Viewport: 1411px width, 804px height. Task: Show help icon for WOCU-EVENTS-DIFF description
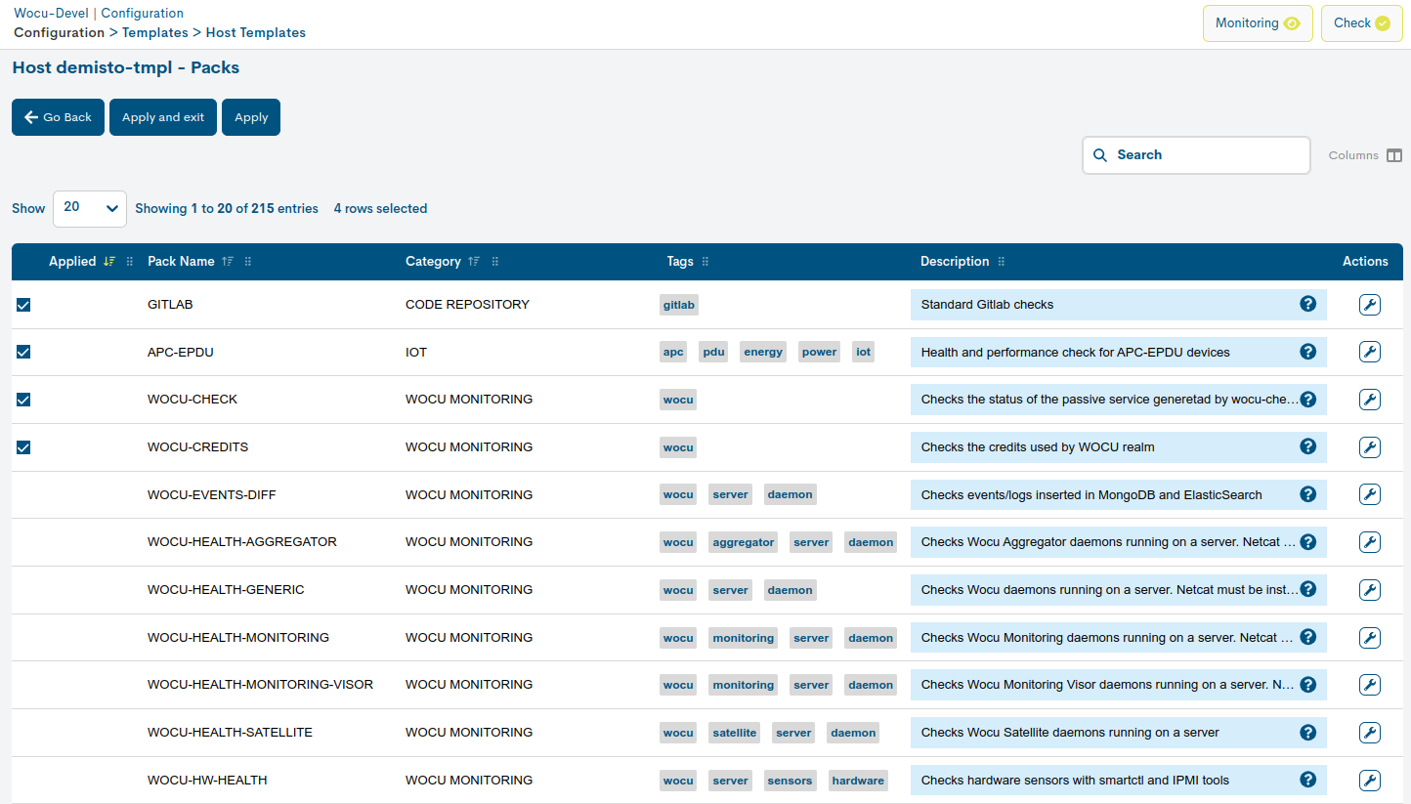1308,494
